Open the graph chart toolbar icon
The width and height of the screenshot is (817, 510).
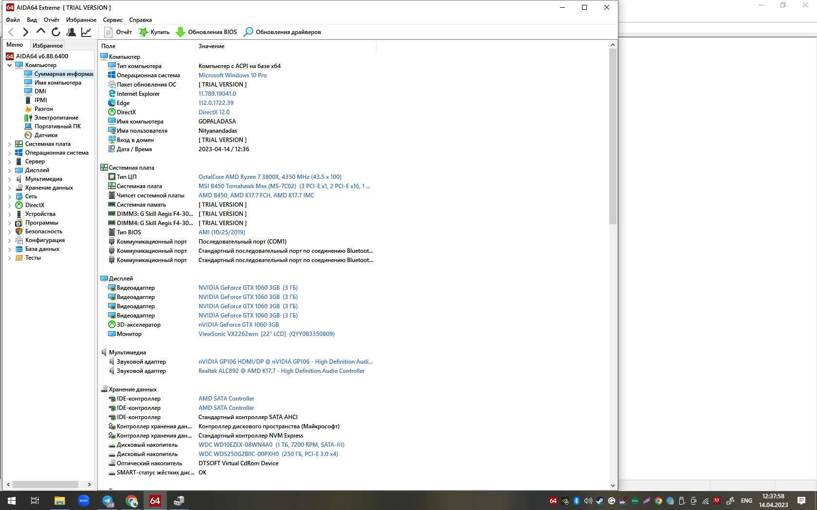(x=86, y=32)
